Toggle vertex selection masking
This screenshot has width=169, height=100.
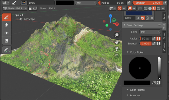pos(35,8)
